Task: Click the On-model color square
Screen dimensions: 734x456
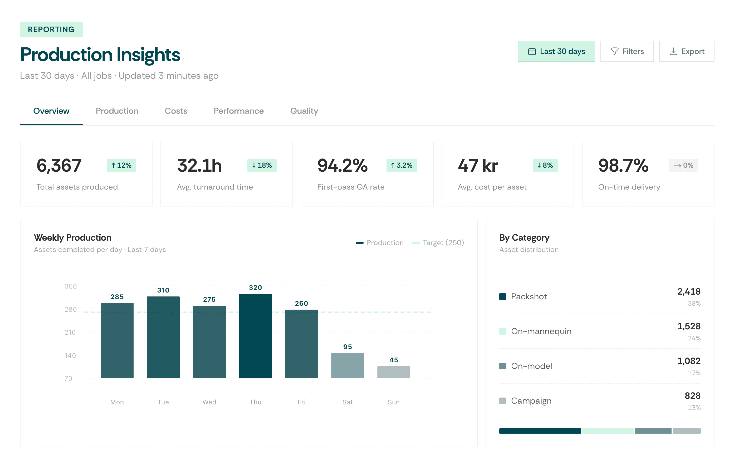Action: pos(502,366)
